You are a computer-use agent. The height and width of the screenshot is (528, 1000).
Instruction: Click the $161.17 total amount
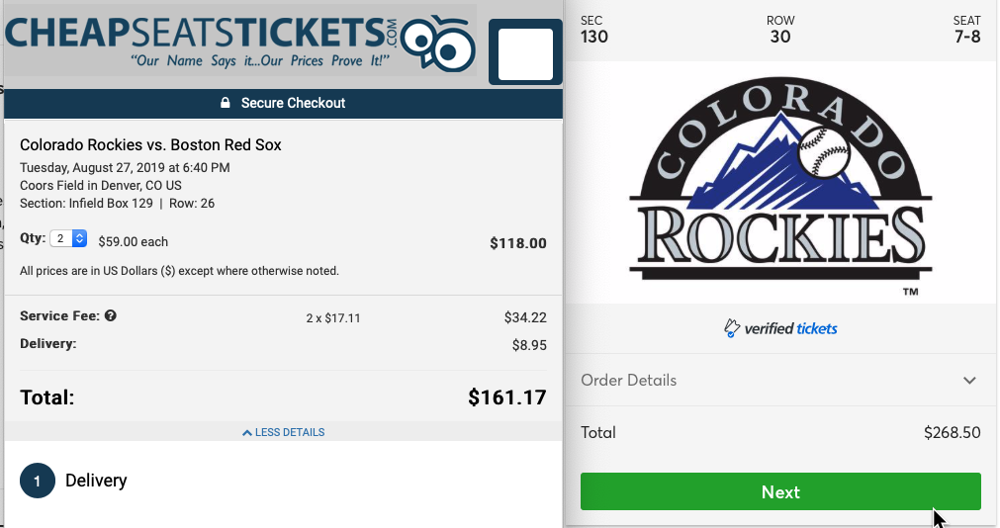(507, 397)
